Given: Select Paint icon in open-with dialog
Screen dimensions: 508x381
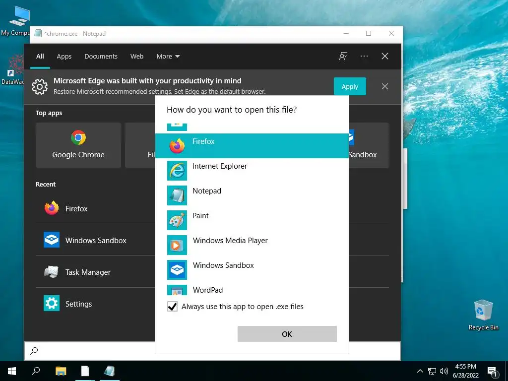Looking at the screenshot, I should pos(177,220).
